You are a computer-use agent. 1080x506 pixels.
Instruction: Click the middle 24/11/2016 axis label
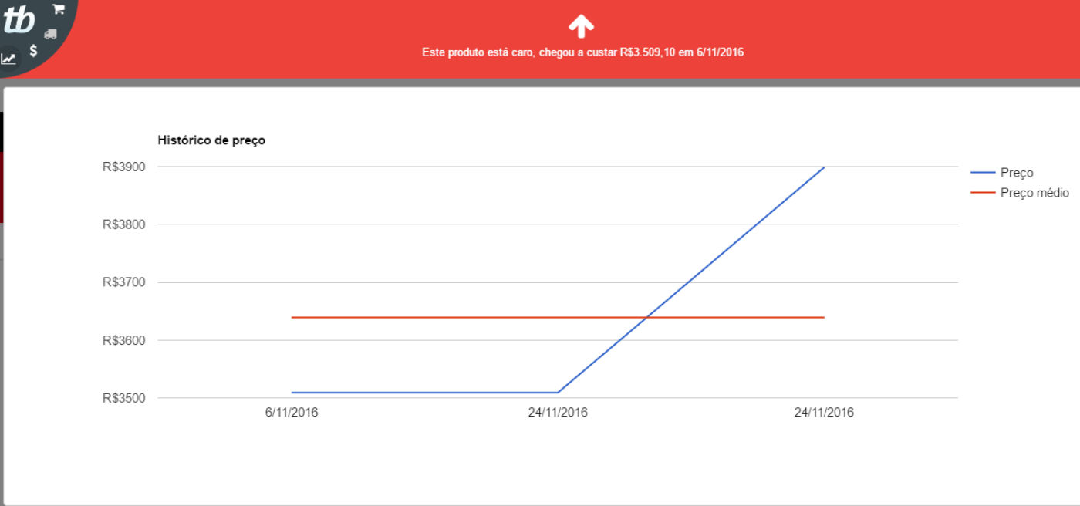pyautogui.click(x=558, y=413)
